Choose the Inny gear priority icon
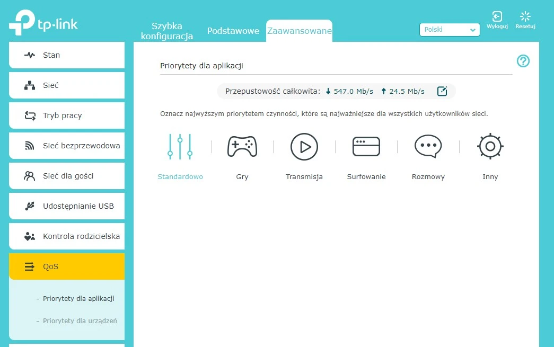The height and width of the screenshot is (347, 554). [490, 147]
